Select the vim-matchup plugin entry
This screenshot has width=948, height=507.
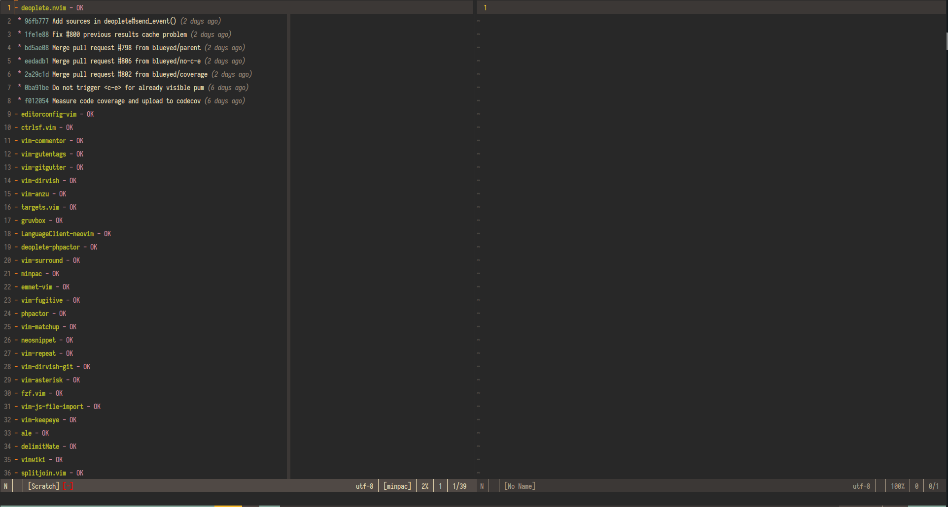pyautogui.click(x=45, y=327)
